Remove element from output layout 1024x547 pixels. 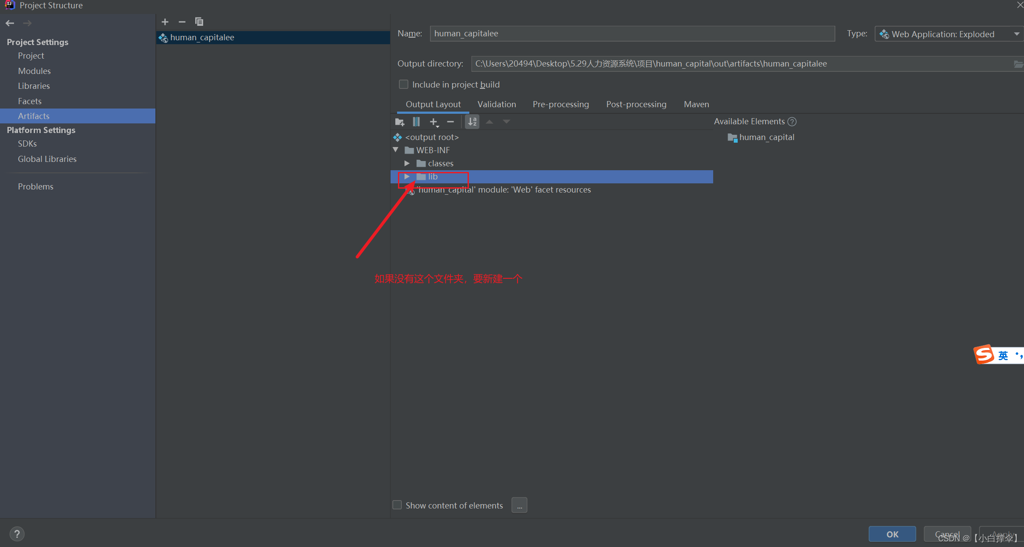coord(450,122)
